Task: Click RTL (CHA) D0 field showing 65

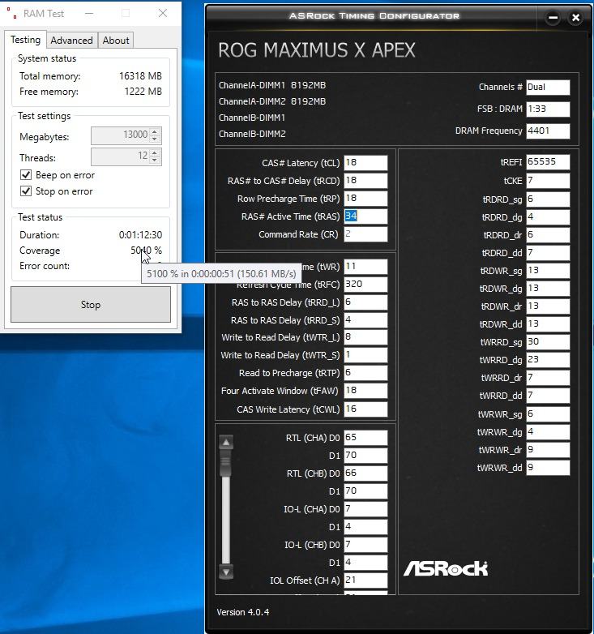Action: pyautogui.click(x=365, y=438)
